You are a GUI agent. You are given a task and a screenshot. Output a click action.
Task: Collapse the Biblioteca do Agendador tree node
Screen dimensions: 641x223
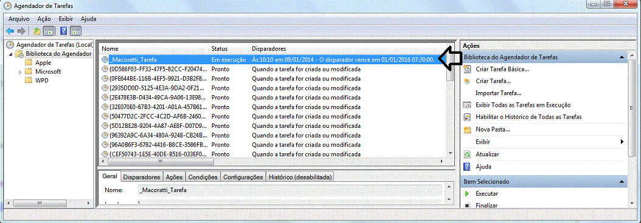click(11, 54)
